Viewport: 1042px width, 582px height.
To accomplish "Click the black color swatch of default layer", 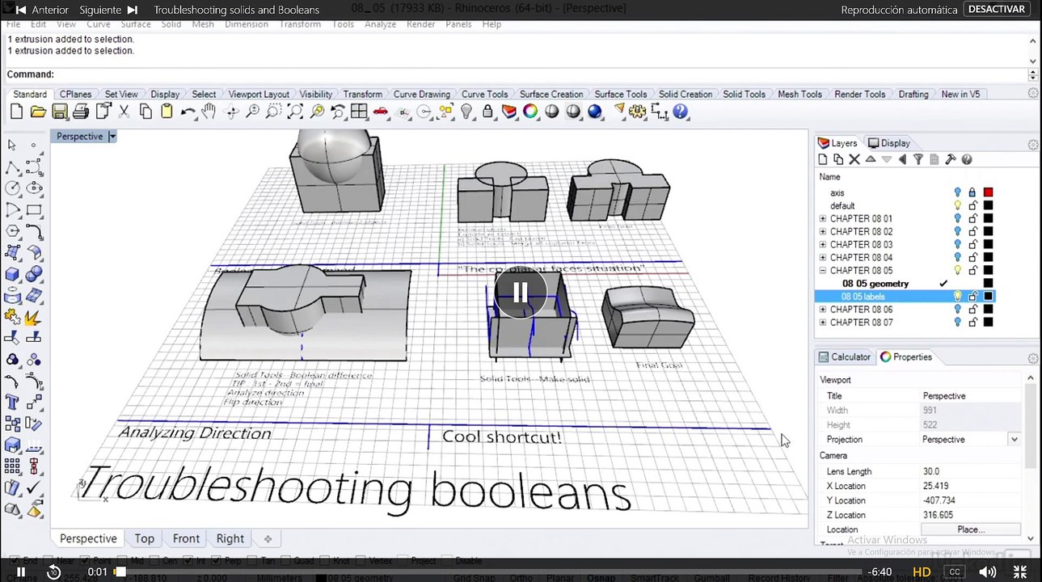I will [x=988, y=206].
